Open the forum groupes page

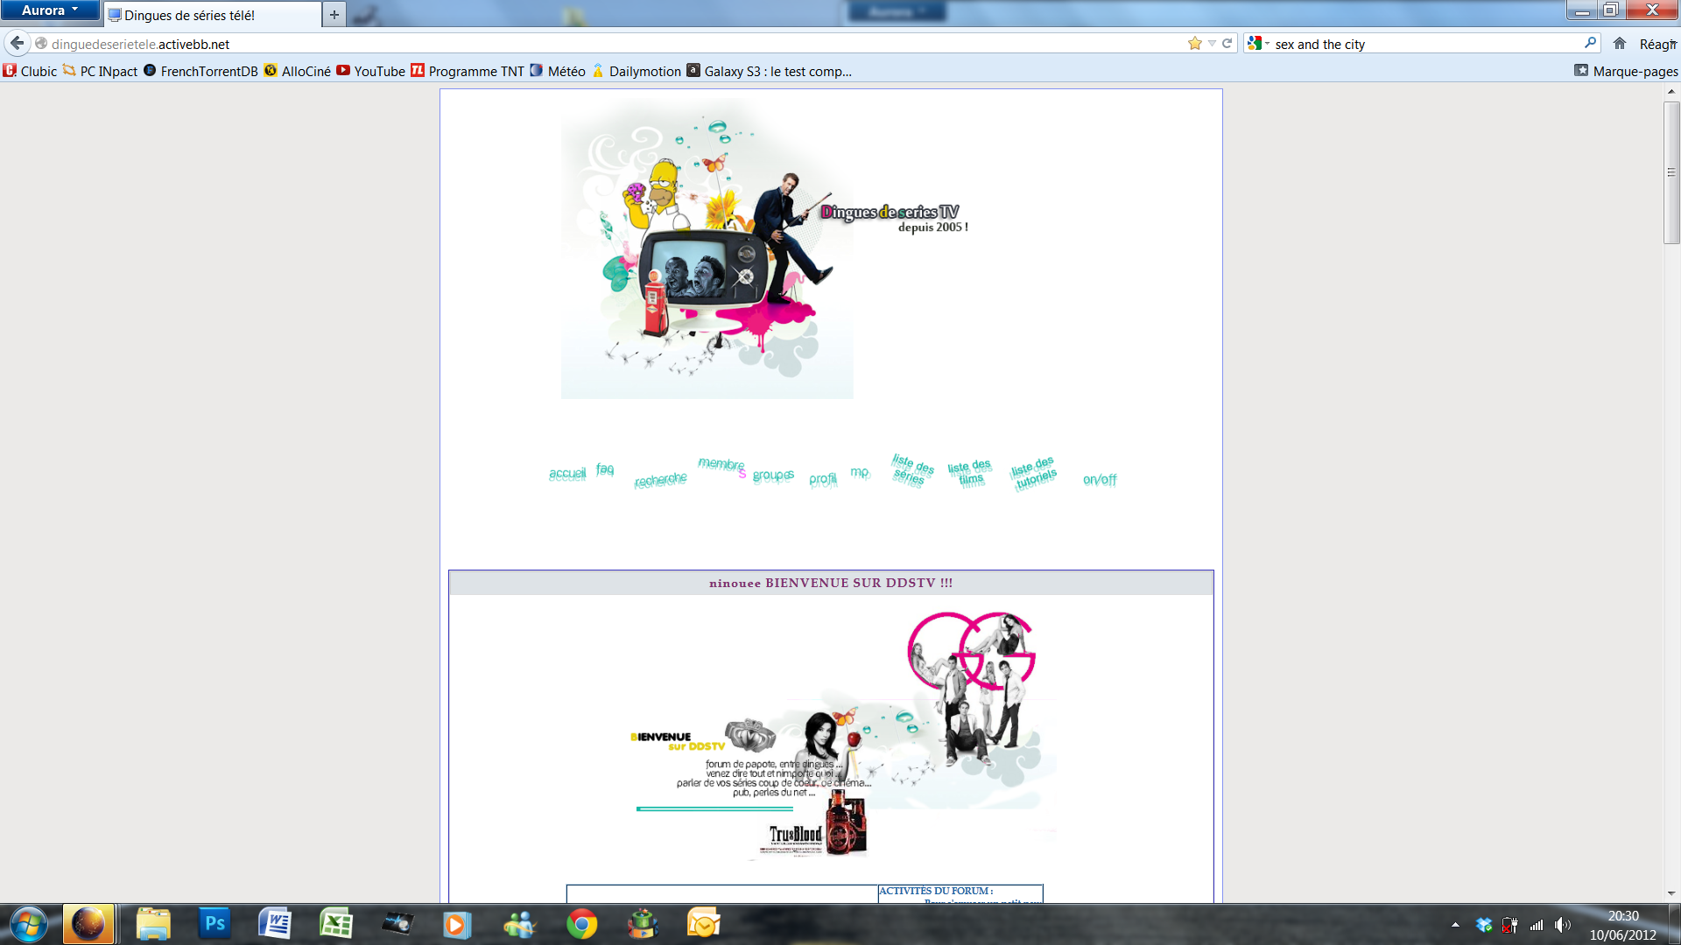(x=773, y=475)
